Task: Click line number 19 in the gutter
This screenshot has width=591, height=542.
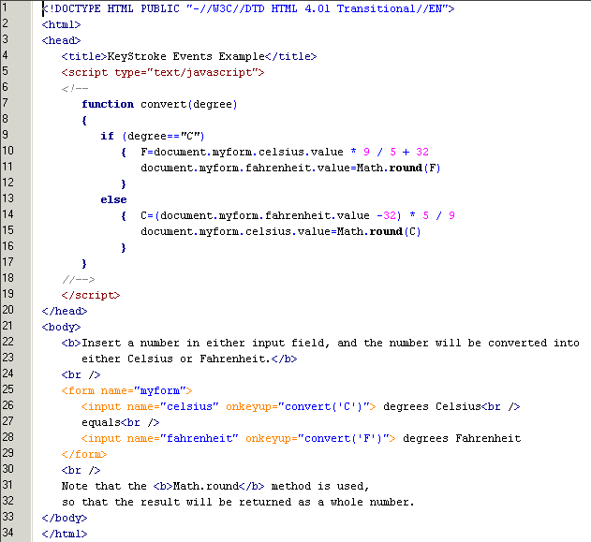Action: [x=7, y=294]
